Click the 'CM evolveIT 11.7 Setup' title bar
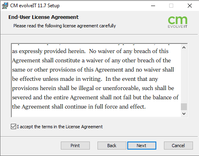This screenshot has height=156, width=199. click(x=35, y=6)
